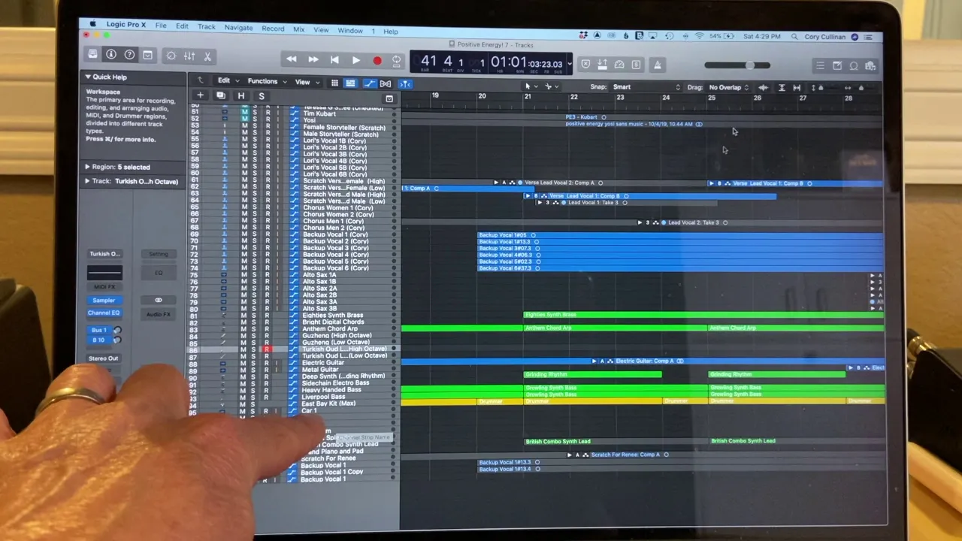Open the Mix menu
Image resolution: width=962 pixels, height=541 pixels.
click(x=298, y=29)
